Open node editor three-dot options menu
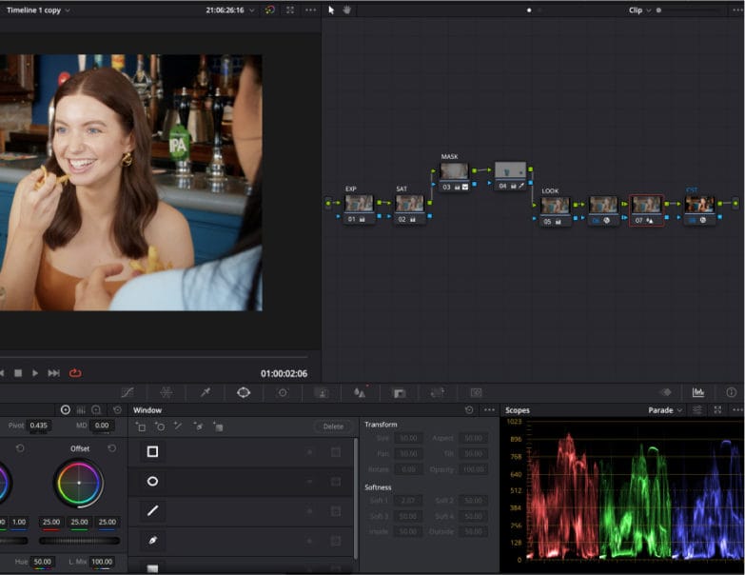This screenshot has height=575, width=745. pyautogui.click(x=738, y=10)
